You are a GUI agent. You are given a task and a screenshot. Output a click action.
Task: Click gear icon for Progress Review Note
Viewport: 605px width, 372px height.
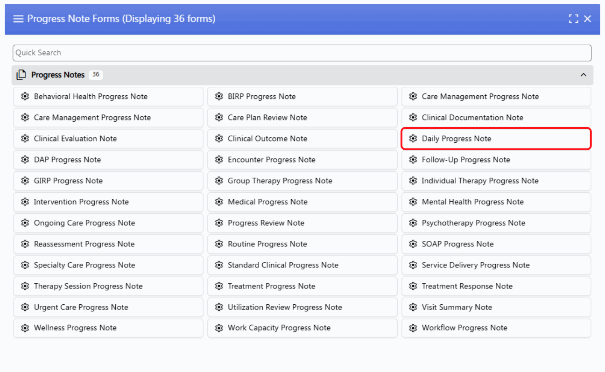pyautogui.click(x=219, y=223)
